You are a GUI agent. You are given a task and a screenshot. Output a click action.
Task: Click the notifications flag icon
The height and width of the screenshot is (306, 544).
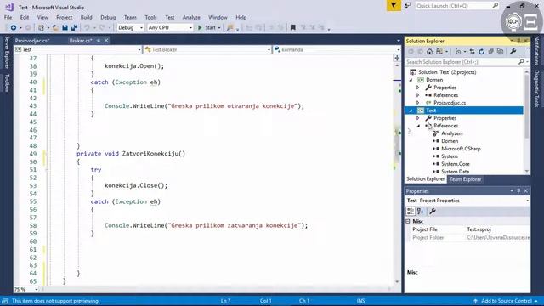tap(394, 6)
